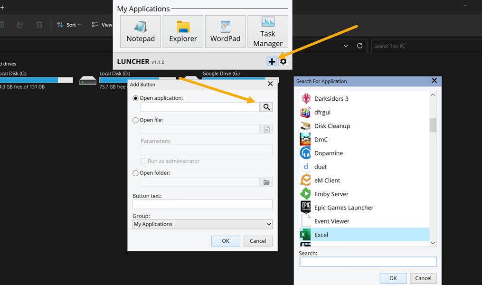Click the magnifier to search for an application
482x285 pixels.
click(266, 106)
